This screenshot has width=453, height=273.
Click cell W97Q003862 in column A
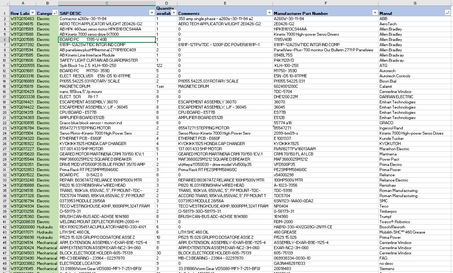(23, 263)
